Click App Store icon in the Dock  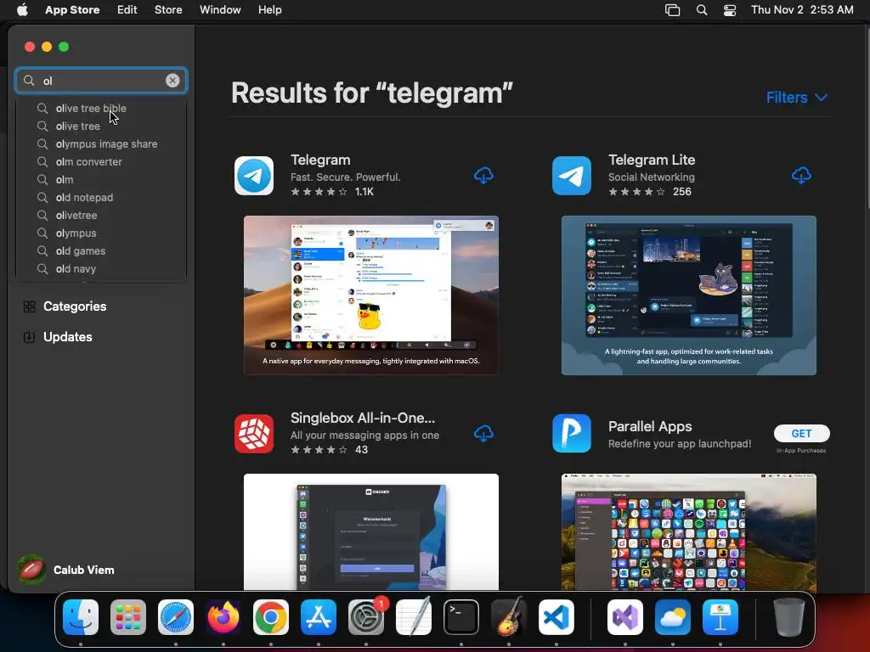[x=319, y=617]
